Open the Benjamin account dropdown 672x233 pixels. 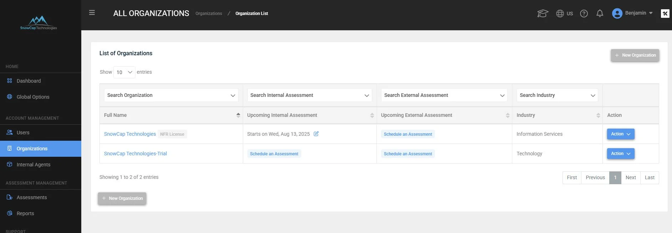639,13
